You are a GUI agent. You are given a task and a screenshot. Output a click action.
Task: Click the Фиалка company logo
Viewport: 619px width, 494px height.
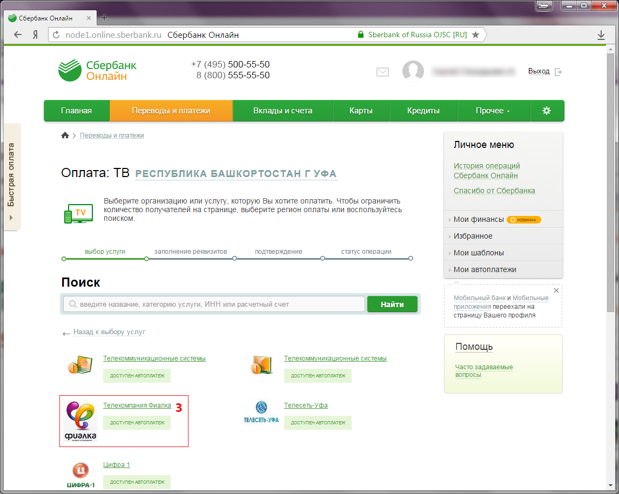click(x=81, y=421)
